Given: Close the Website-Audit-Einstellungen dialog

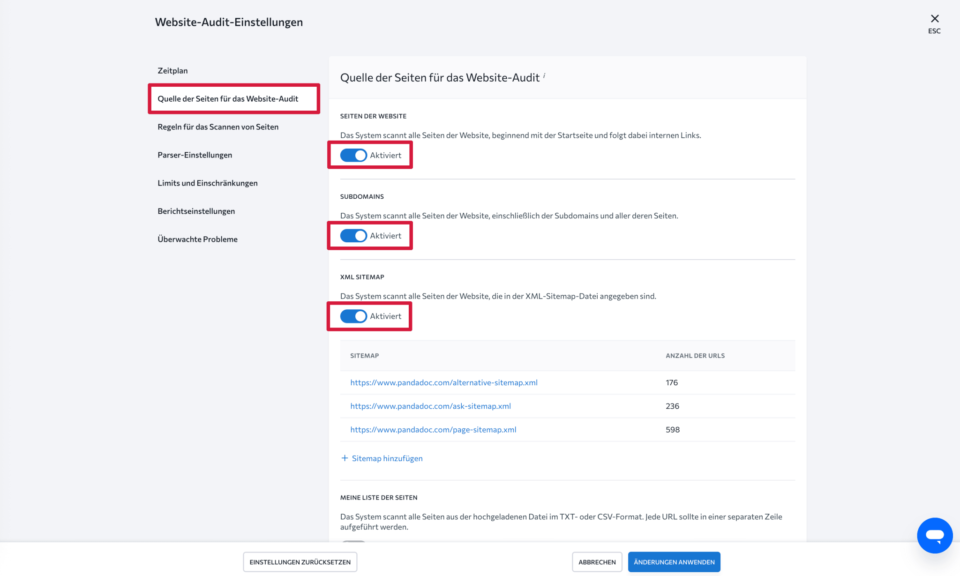Looking at the screenshot, I should [x=934, y=19].
